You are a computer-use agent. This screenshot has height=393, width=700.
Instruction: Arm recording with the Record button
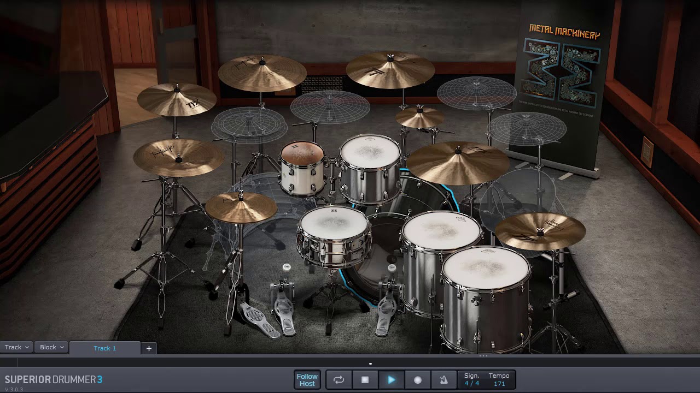click(x=418, y=380)
